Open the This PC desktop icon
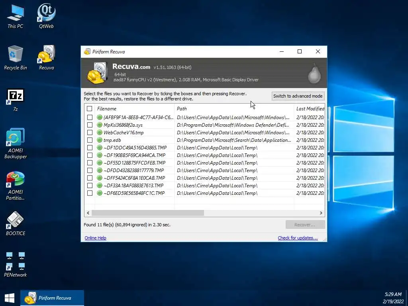The width and height of the screenshot is (408, 306). click(x=16, y=16)
